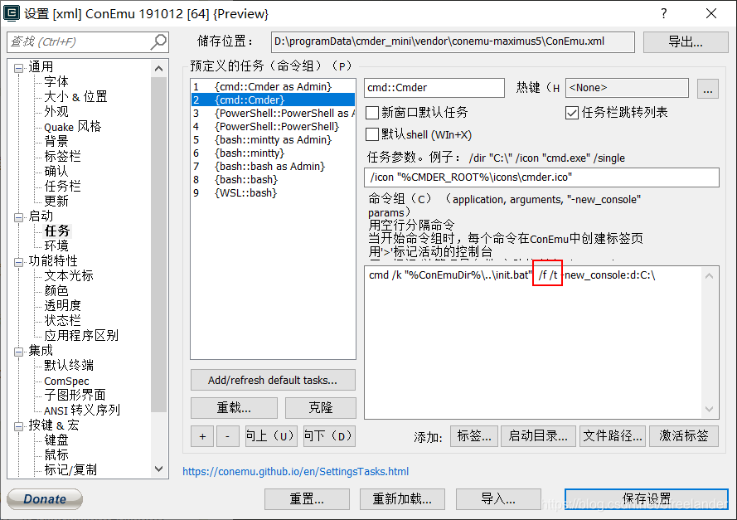737x520 pixels.
Task: Open the 环境 settings page
Action: [x=56, y=245]
